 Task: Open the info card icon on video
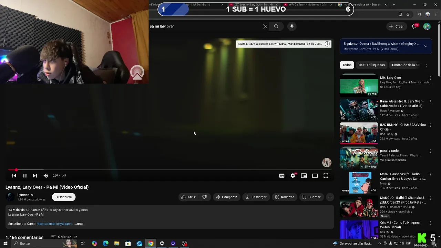pos(327,44)
